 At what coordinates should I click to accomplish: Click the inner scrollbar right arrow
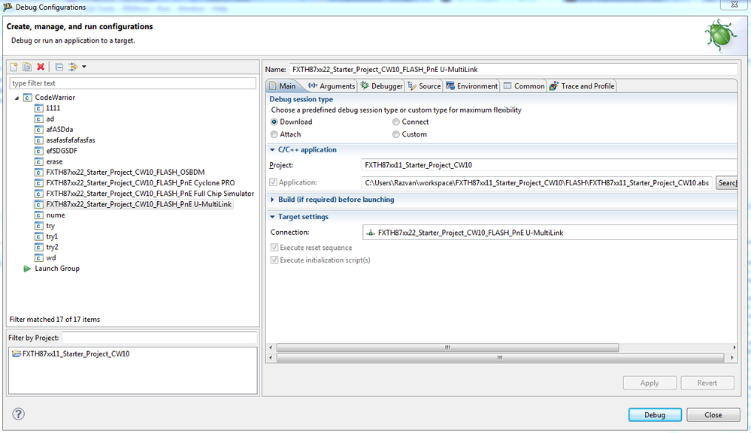point(734,347)
